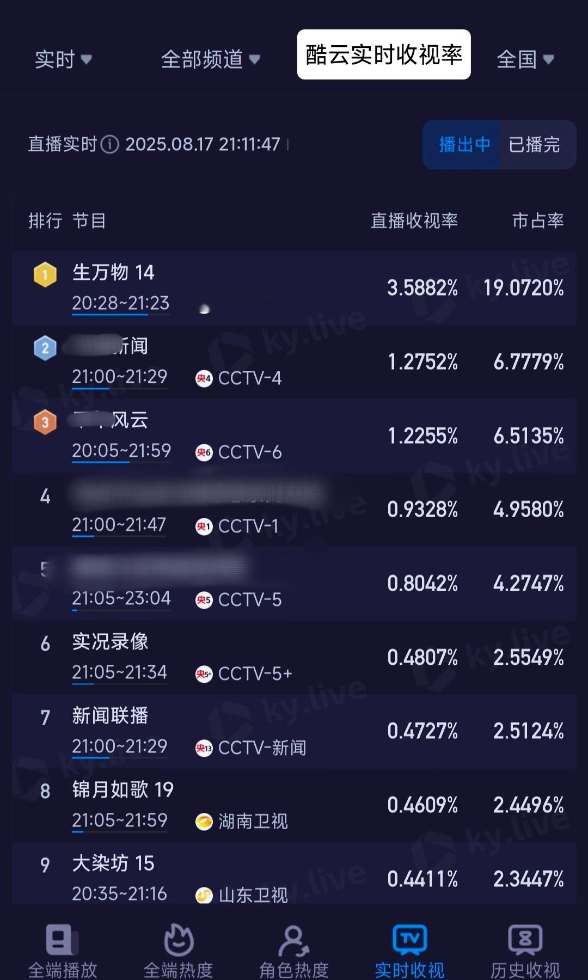Switch to 播出中 filter

click(x=464, y=144)
